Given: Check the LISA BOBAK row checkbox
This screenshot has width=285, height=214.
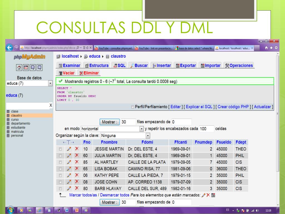Looking at the screenshot, I should click(60, 169).
